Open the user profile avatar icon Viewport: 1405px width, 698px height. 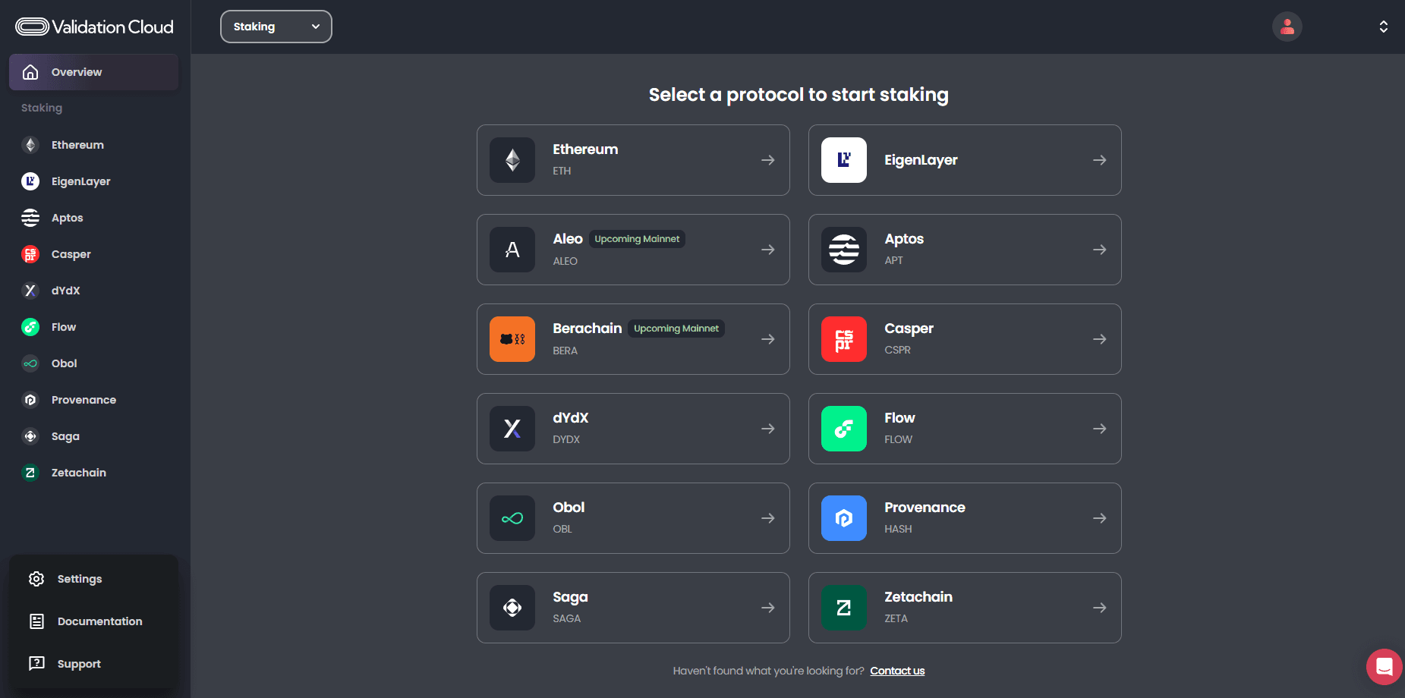(1287, 27)
